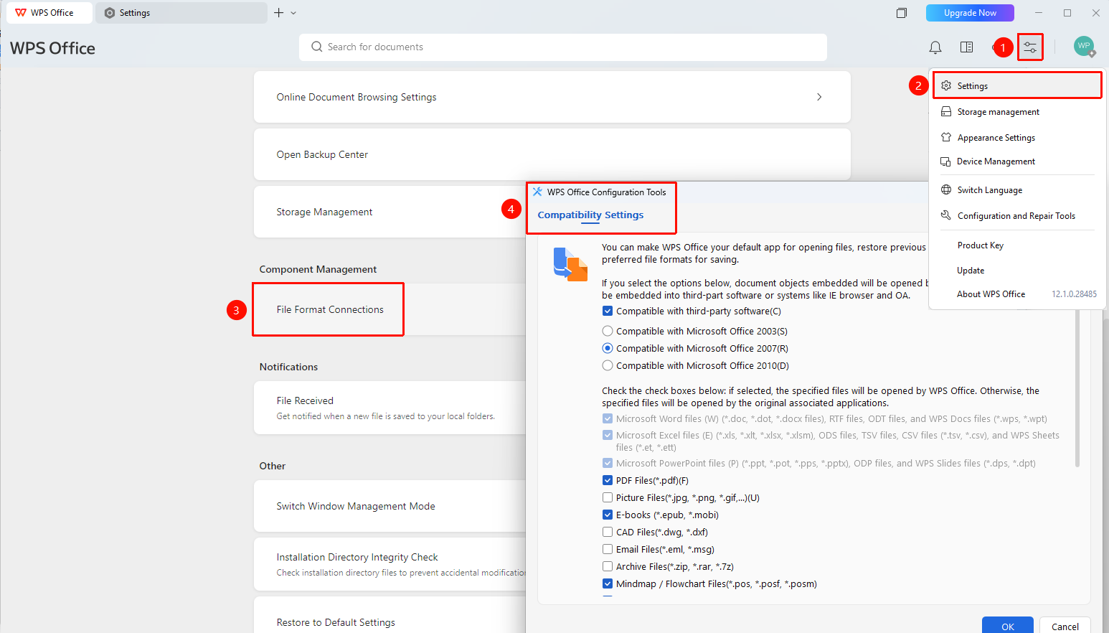Screen dimensions: 1109x633
Task: Open the WP user avatar
Action: [1084, 46]
